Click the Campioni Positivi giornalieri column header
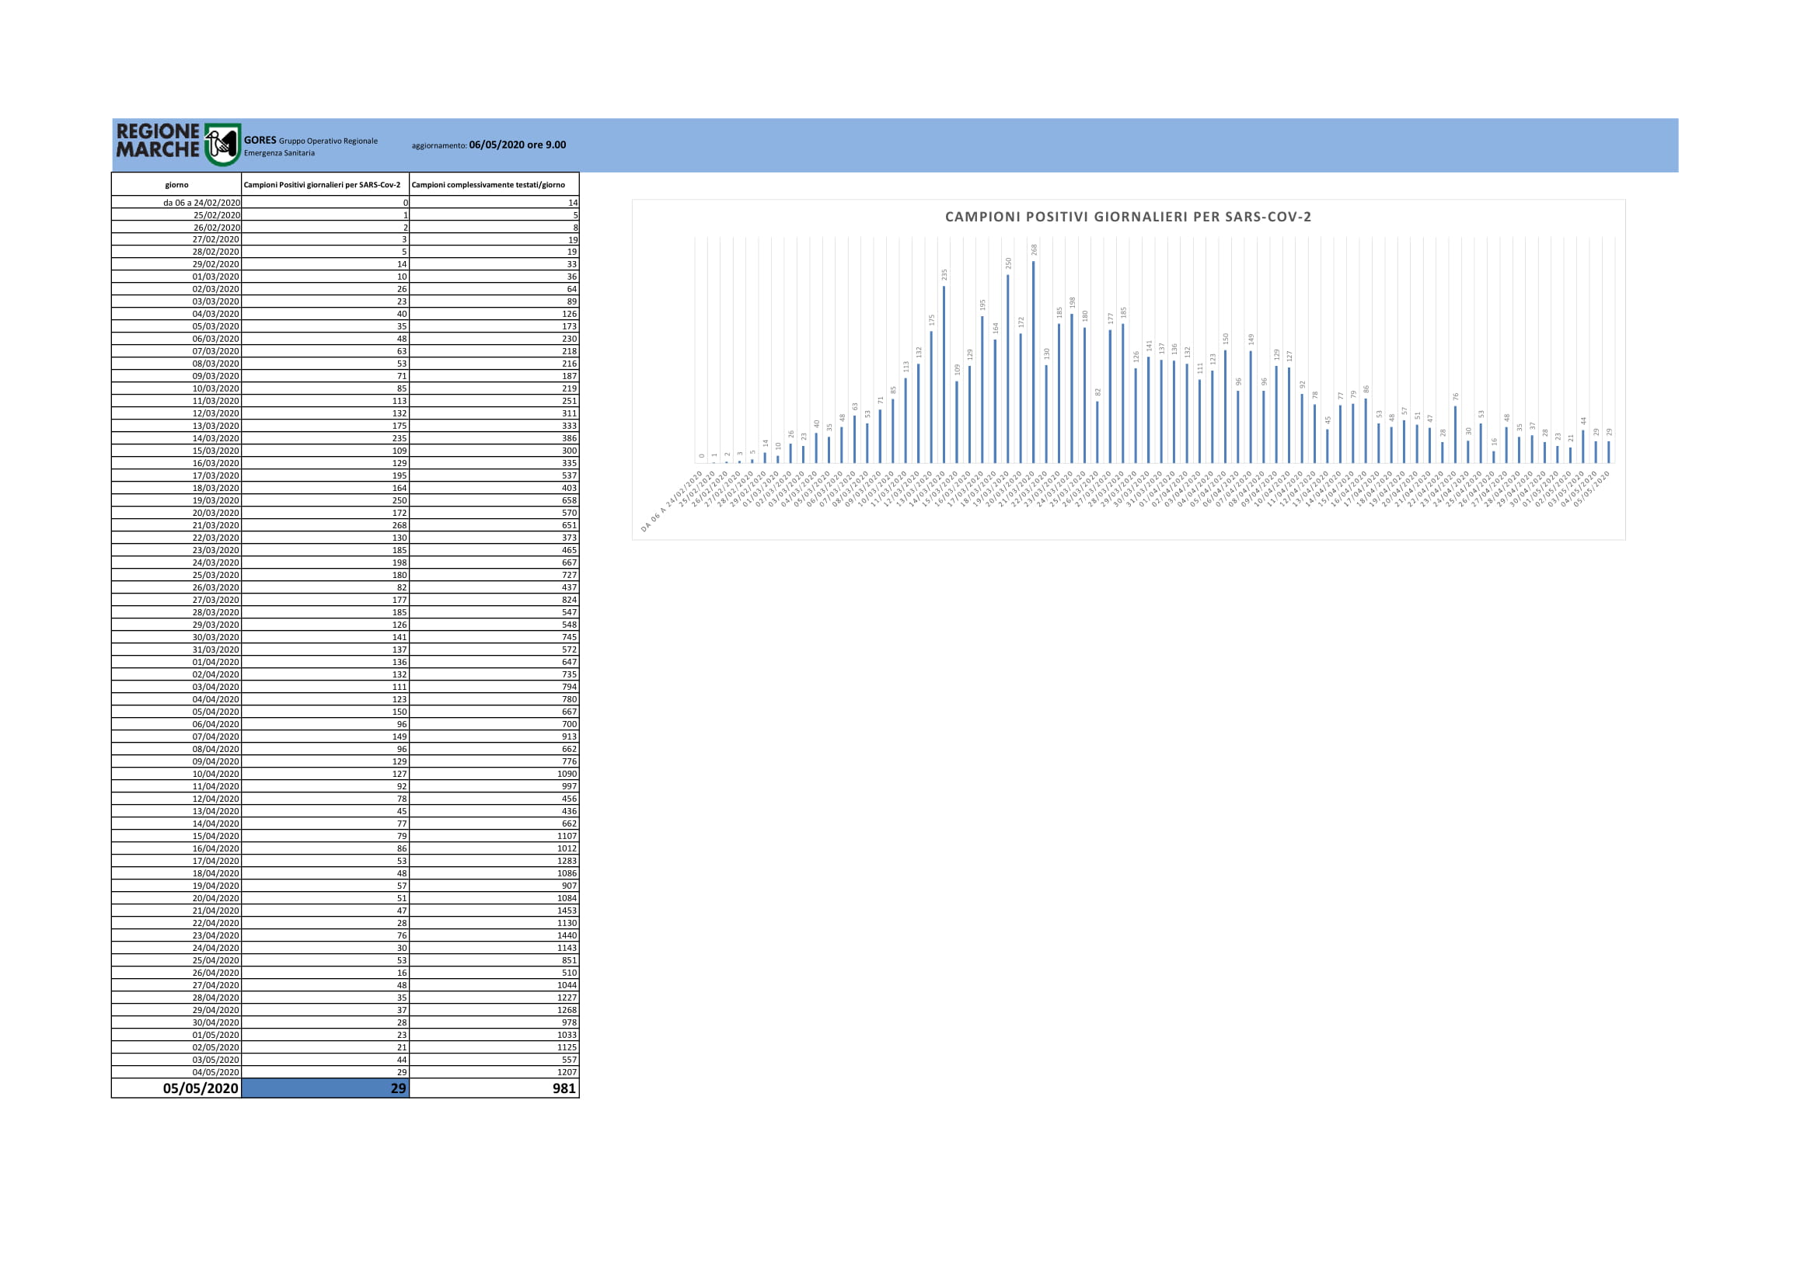1818x1285 pixels. (x=326, y=184)
